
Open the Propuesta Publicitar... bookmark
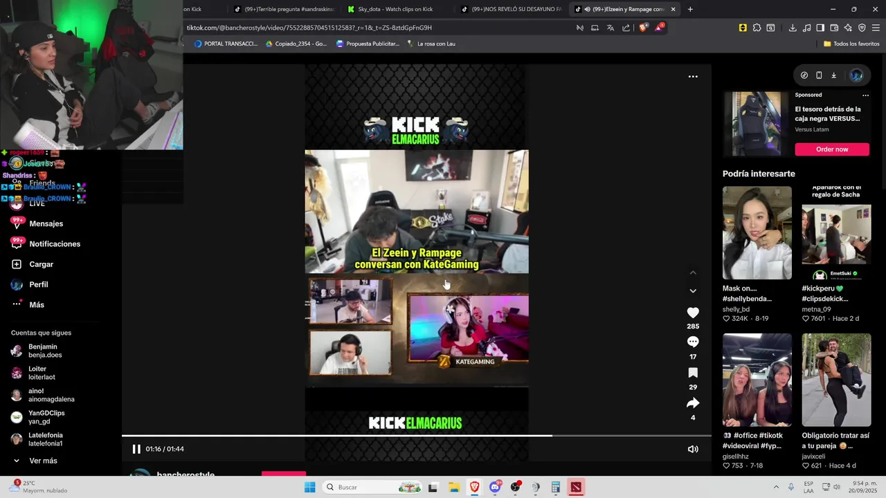pos(368,44)
